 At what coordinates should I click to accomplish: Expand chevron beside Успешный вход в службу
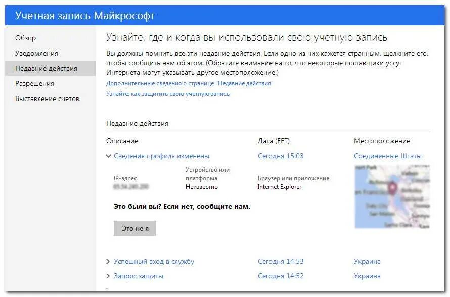click(x=108, y=262)
